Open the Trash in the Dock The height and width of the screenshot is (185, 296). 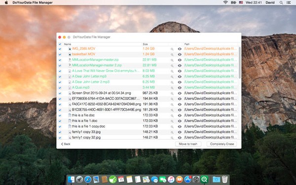pos(224,180)
